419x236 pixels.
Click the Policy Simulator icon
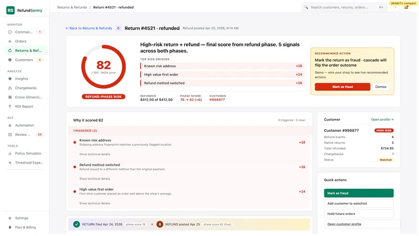point(10,153)
